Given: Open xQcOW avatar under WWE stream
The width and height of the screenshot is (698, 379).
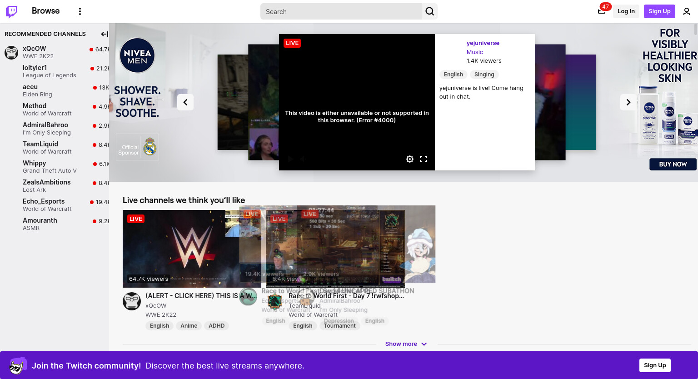Looking at the screenshot, I should 132,301.
